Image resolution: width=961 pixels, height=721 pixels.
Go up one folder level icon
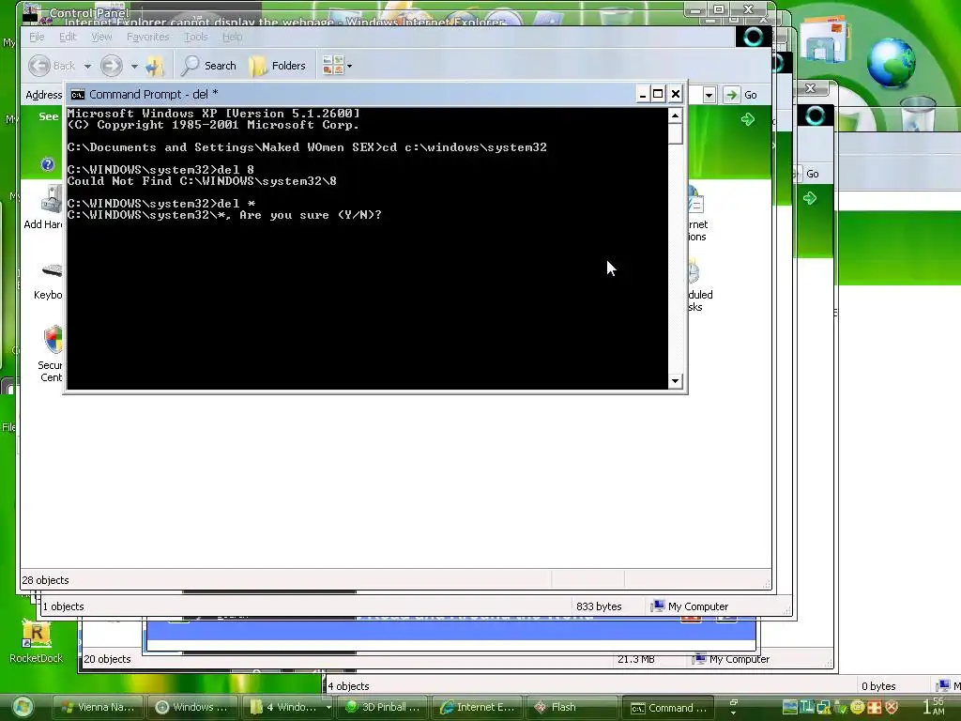[155, 66]
